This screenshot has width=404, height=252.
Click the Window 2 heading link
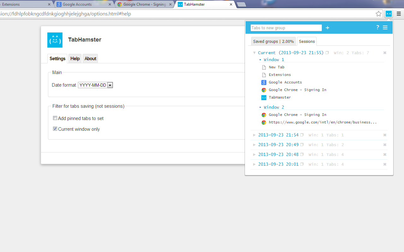pos(274,107)
